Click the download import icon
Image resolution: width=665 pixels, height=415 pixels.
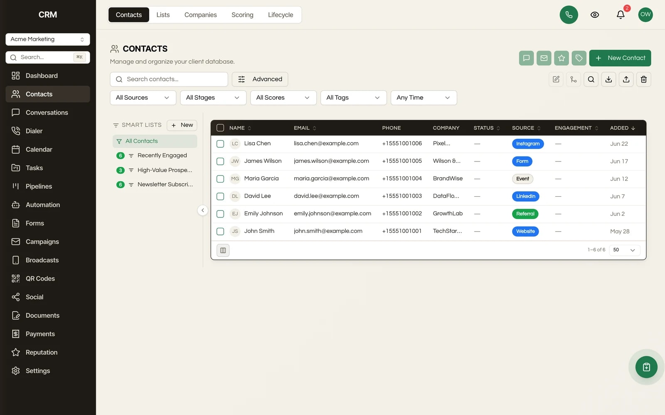tap(608, 79)
